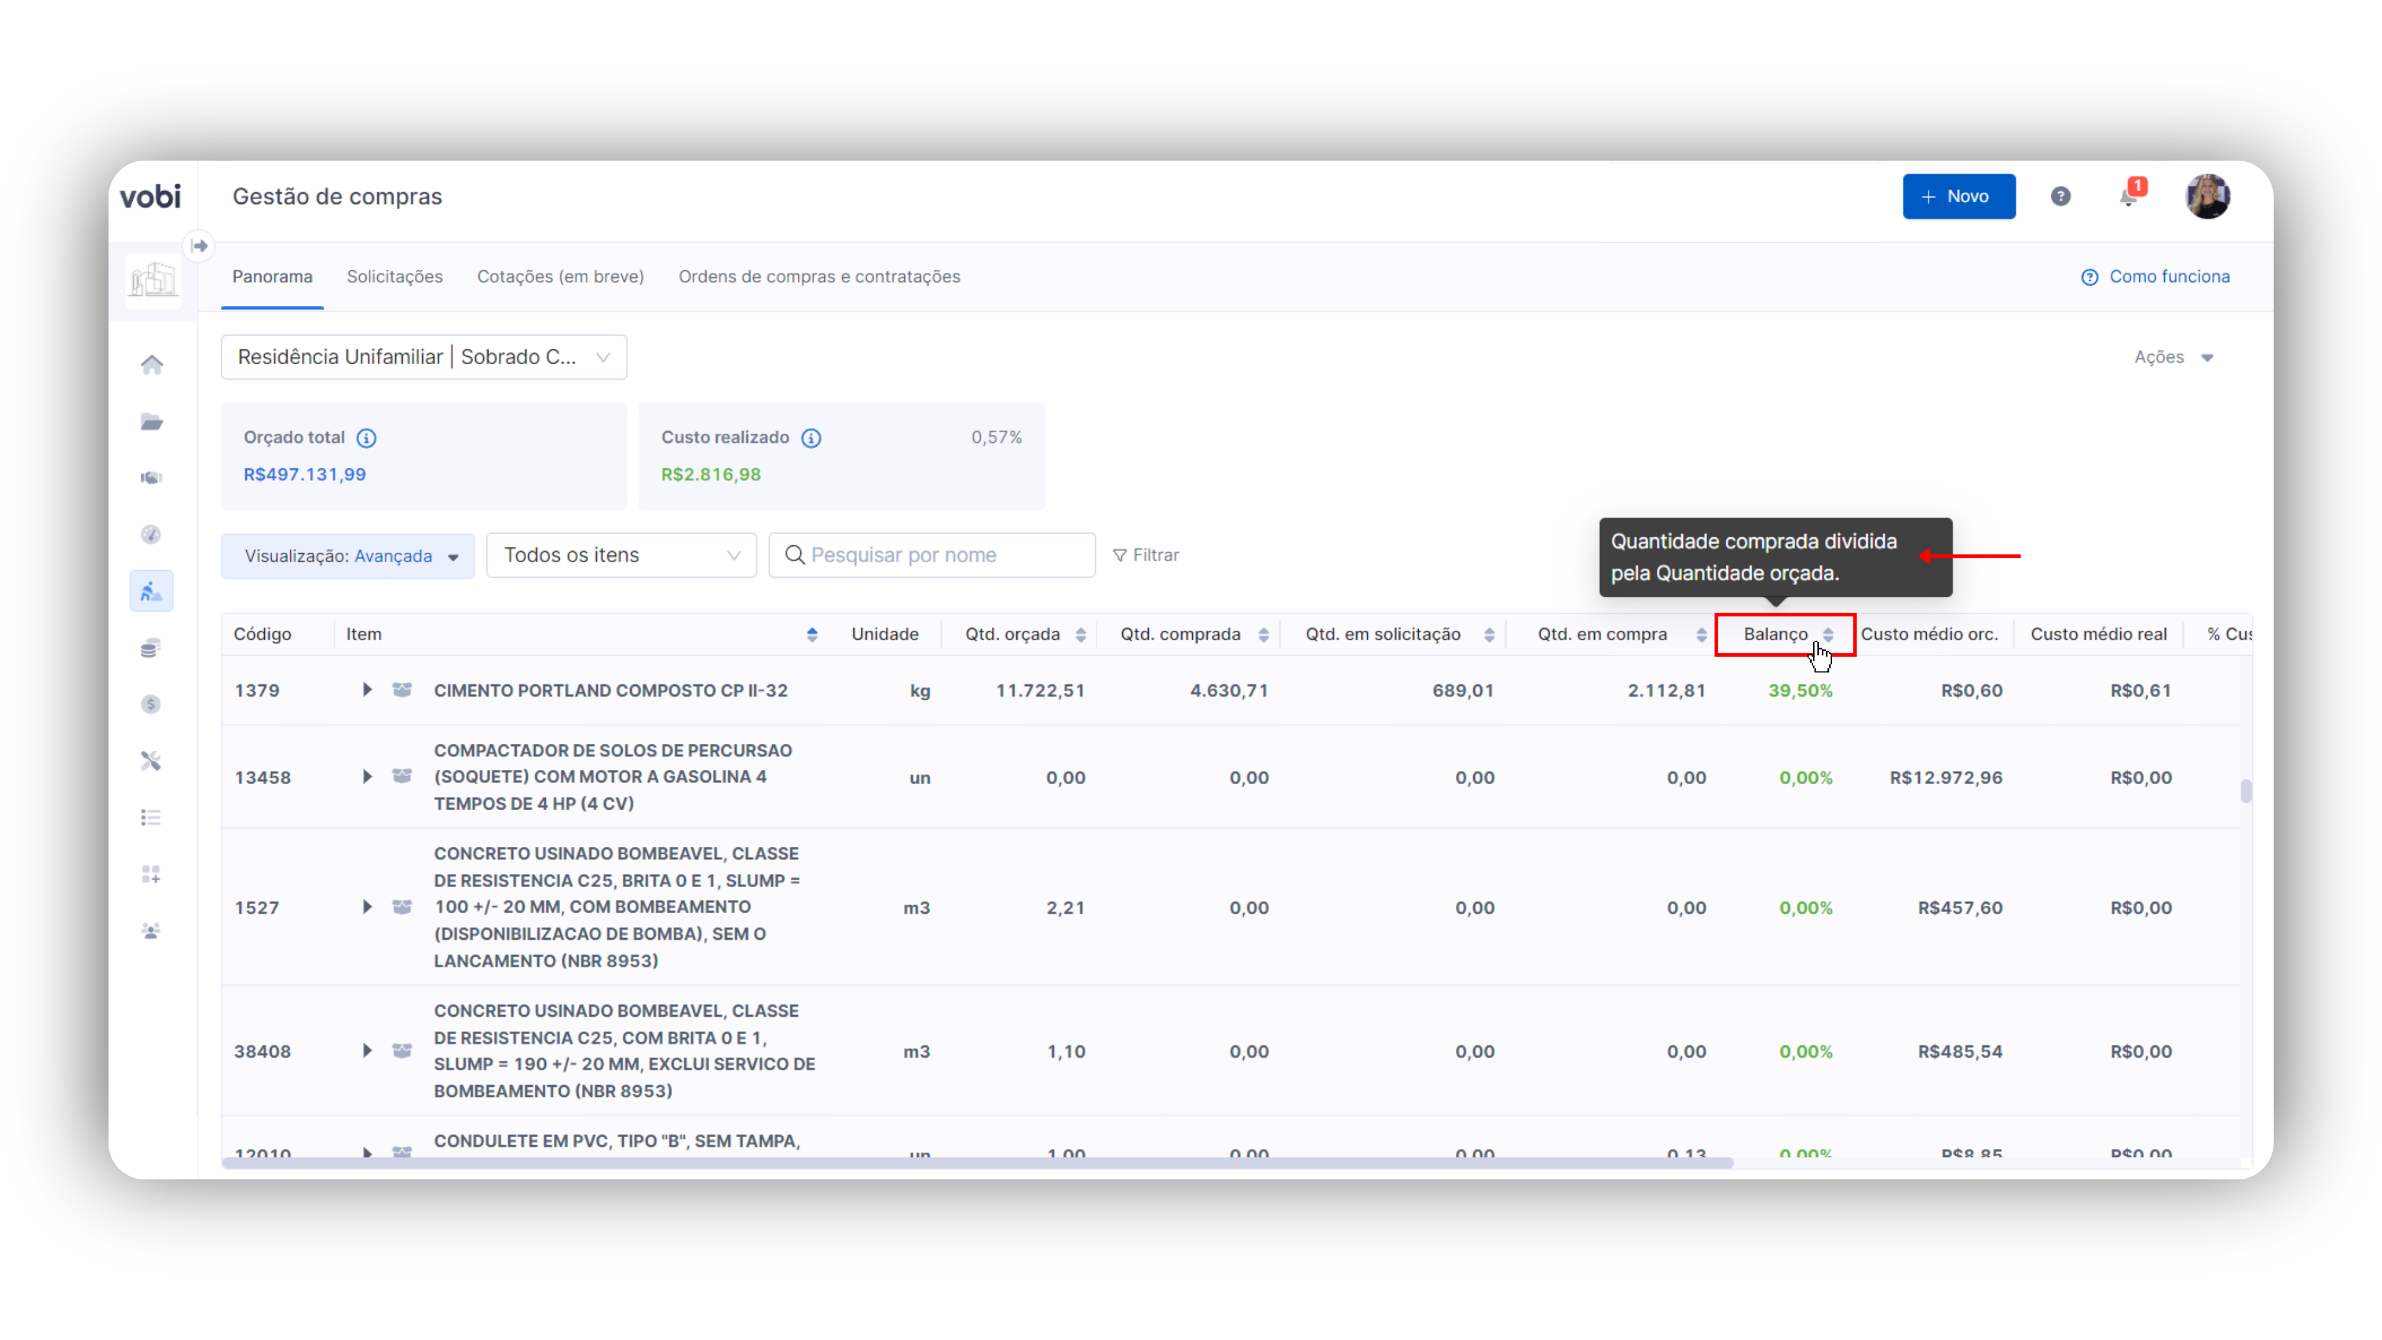This screenshot has height=1340, width=2382.
Task: Click the home icon in sidebar
Action: tap(151, 364)
